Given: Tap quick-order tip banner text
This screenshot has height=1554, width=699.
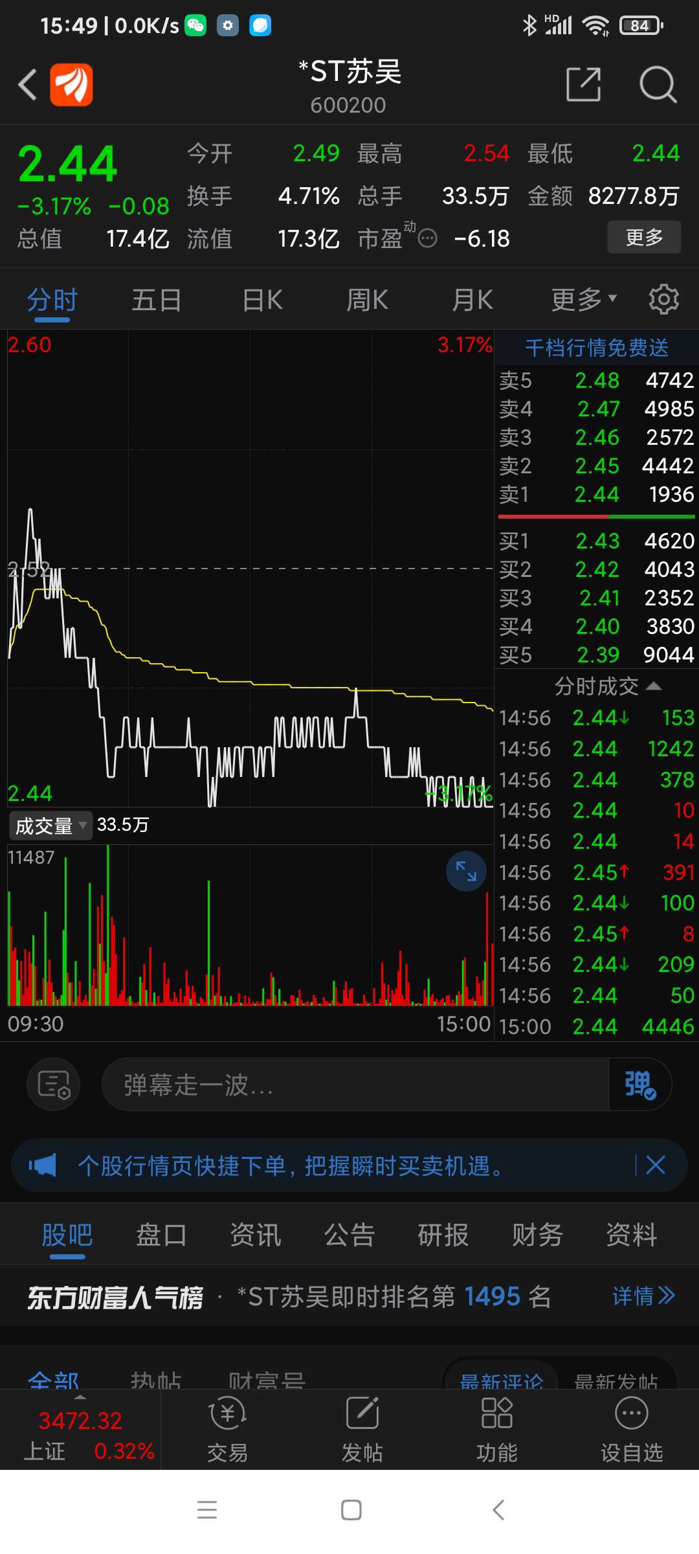Looking at the screenshot, I should click(291, 1165).
